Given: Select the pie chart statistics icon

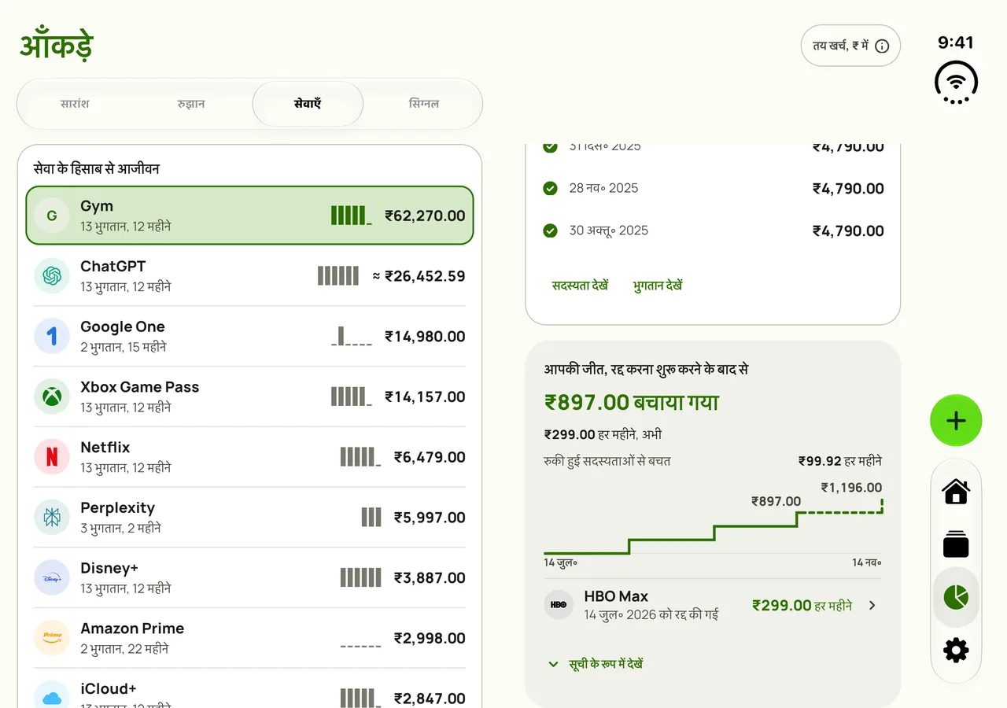Looking at the screenshot, I should pyautogui.click(x=956, y=597).
